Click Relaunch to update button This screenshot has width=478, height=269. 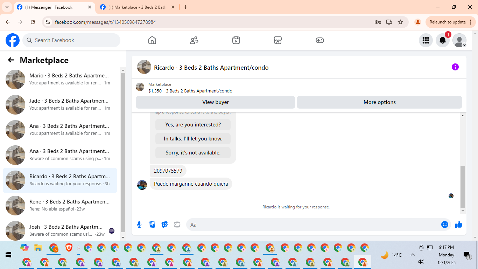coord(450,22)
